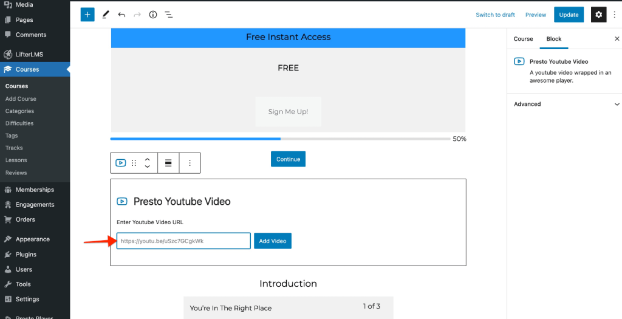Click the Presto video block type icon
Viewport: 622px width, 319px height.
click(121, 163)
